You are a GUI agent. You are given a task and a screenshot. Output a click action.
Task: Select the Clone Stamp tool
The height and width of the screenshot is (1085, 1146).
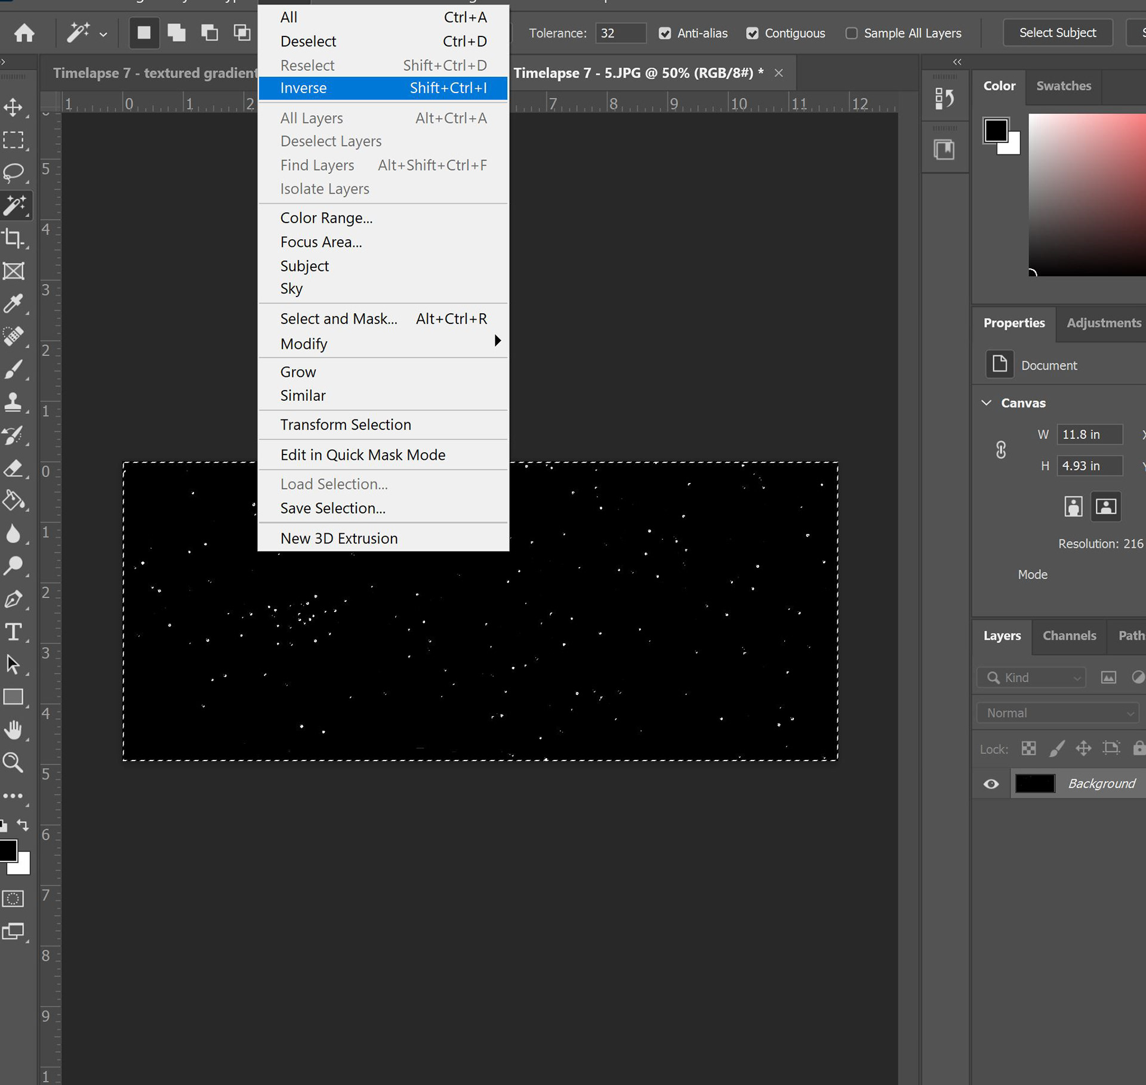pyautogui.click(x=13, y=402)
